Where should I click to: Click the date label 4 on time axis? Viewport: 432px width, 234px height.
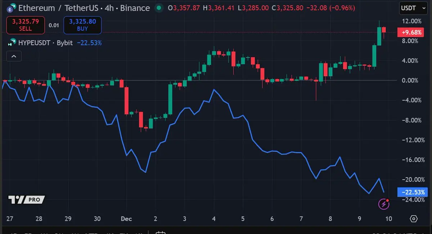tap(214, 219)
